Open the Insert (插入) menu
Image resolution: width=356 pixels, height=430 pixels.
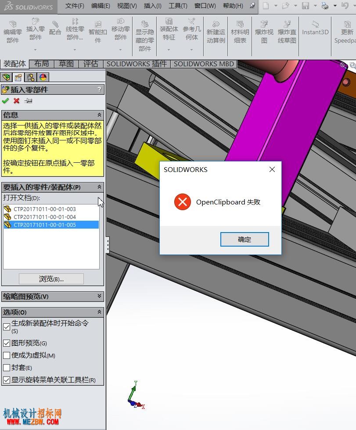(x=152, y=6)
